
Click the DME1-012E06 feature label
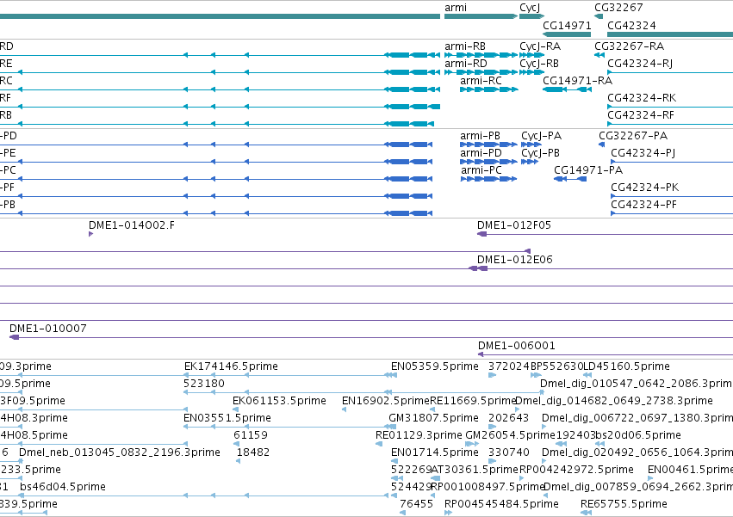point(515,260)
